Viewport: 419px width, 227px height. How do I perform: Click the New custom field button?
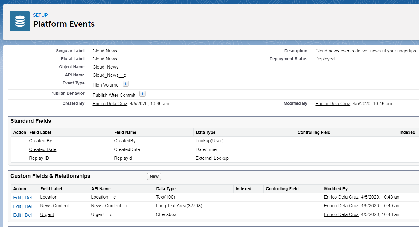[154, 176]
